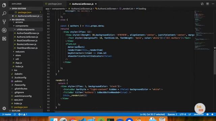Click the editor horizontal scrollbar
The width and height of the screenshot is (216, 121).
click(115, 112)
